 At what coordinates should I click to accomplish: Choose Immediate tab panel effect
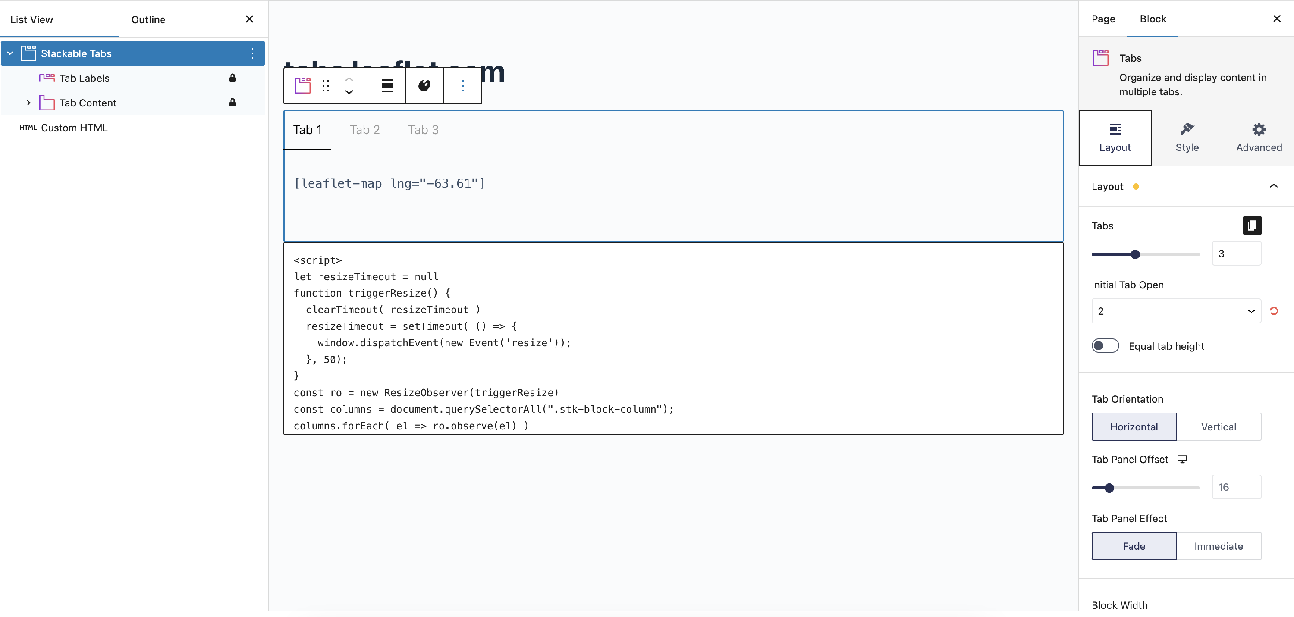point(1218,546)
